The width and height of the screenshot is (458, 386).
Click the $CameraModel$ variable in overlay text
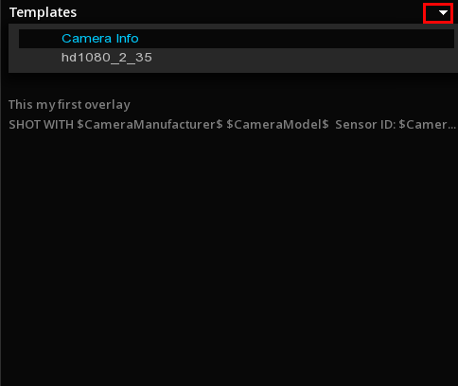point(277,125)
